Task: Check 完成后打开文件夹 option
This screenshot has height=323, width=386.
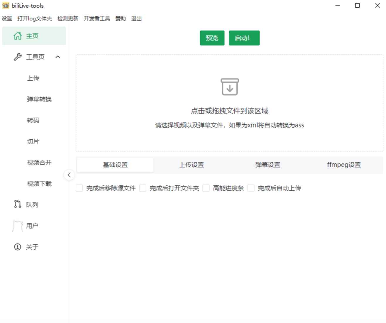Action: [143, 188]
